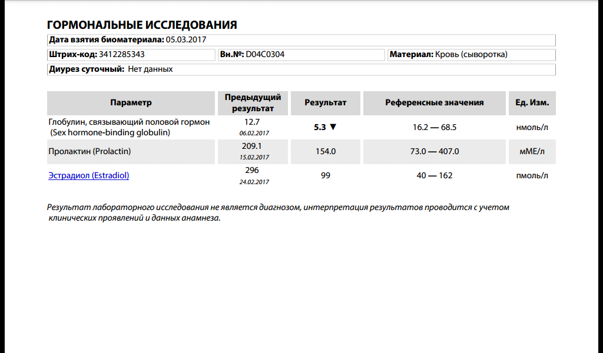This screenshot has width=603, height=353.
Task: Click the Диурез суточный field
Action: coord(301,69)
